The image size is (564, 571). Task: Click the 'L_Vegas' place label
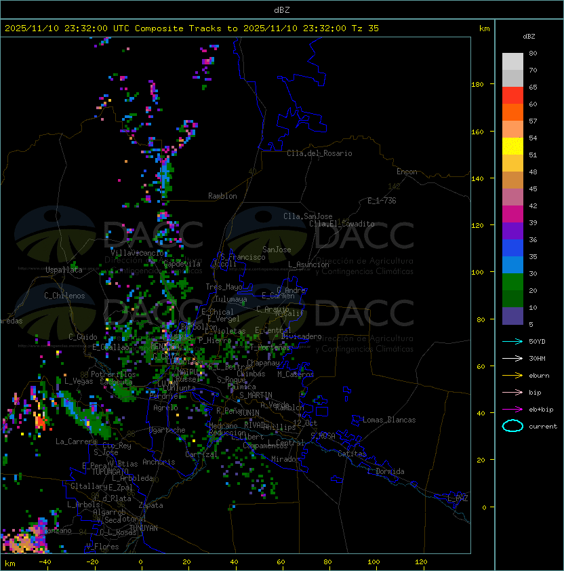click(x=79, y=381)
